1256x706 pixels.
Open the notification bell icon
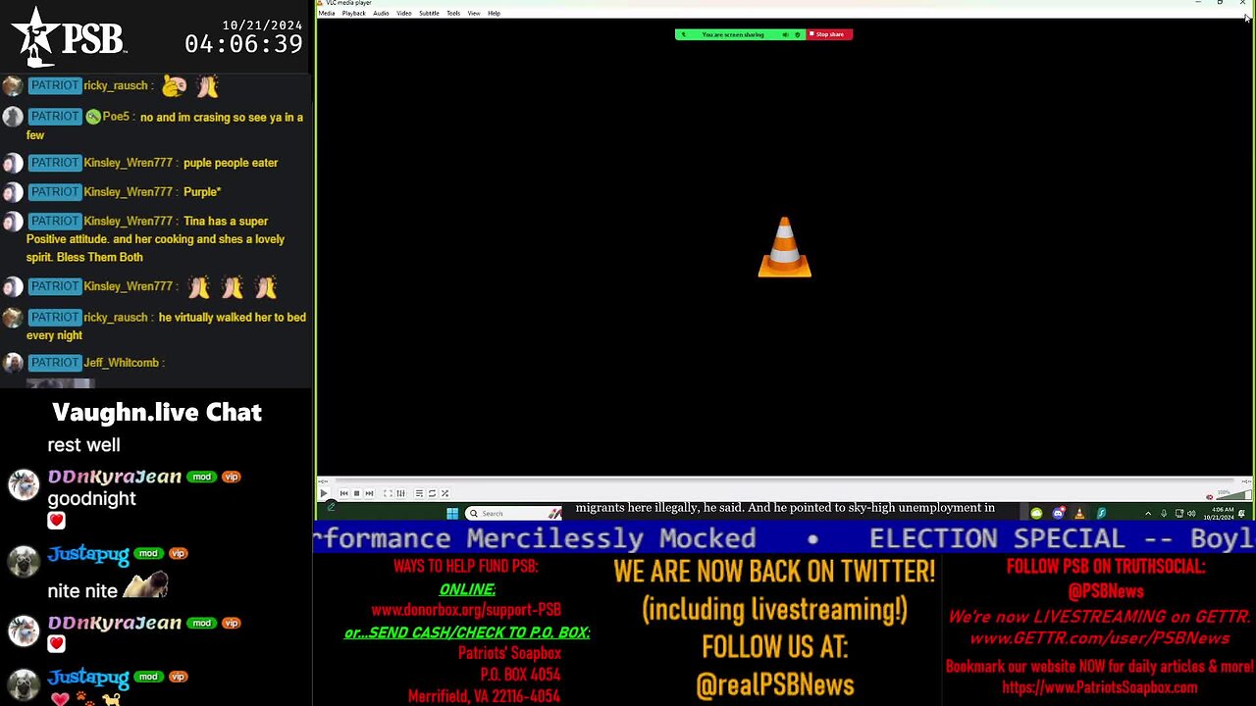click(1241, 514)
